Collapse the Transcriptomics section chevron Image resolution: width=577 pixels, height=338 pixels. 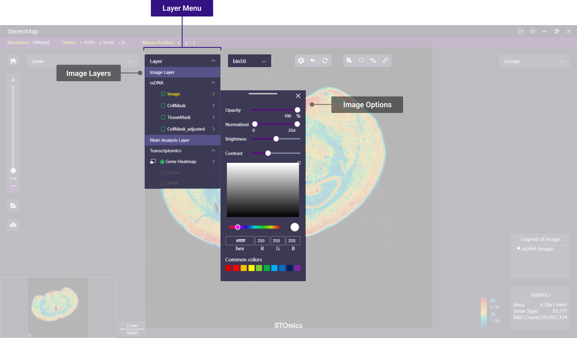point(213,150)
